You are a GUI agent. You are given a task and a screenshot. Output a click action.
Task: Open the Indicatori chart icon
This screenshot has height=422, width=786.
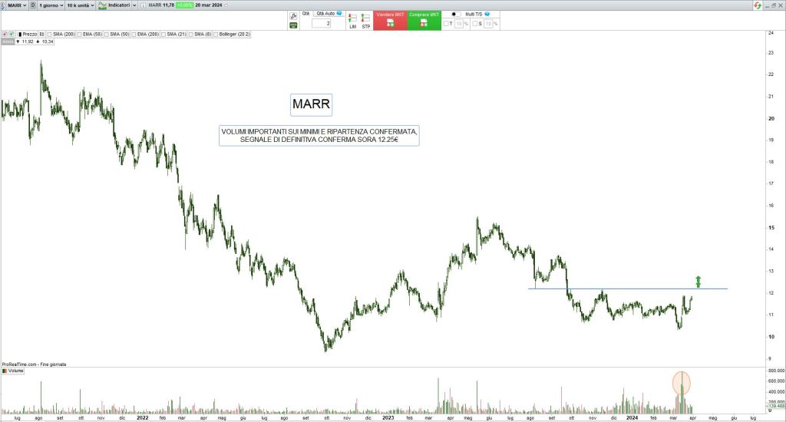102,5
